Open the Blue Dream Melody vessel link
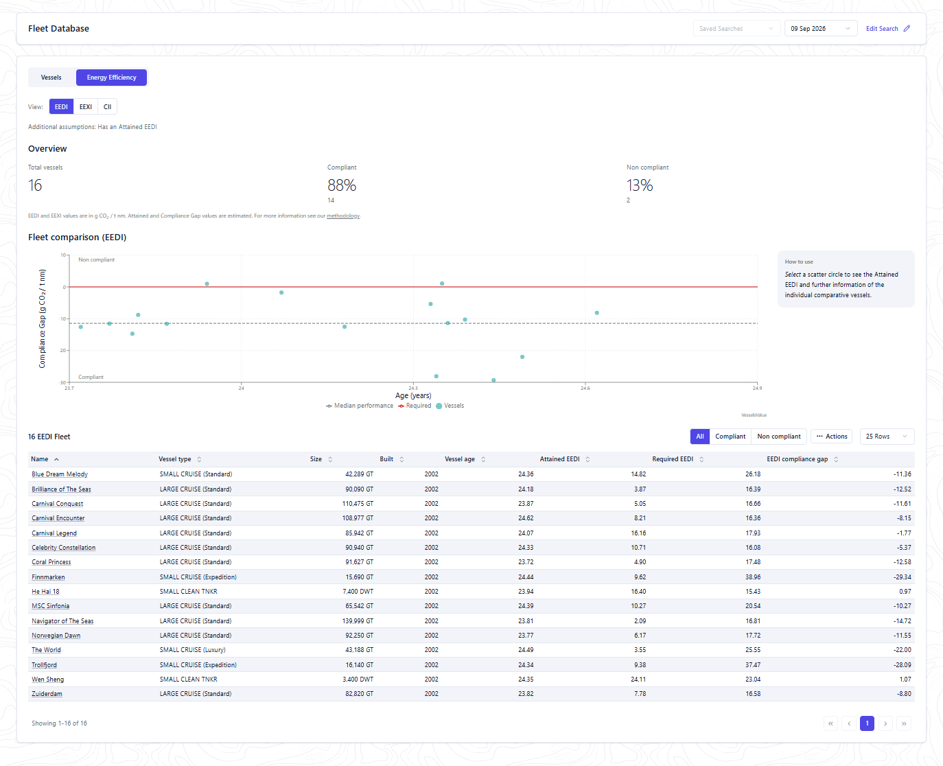 60,474
